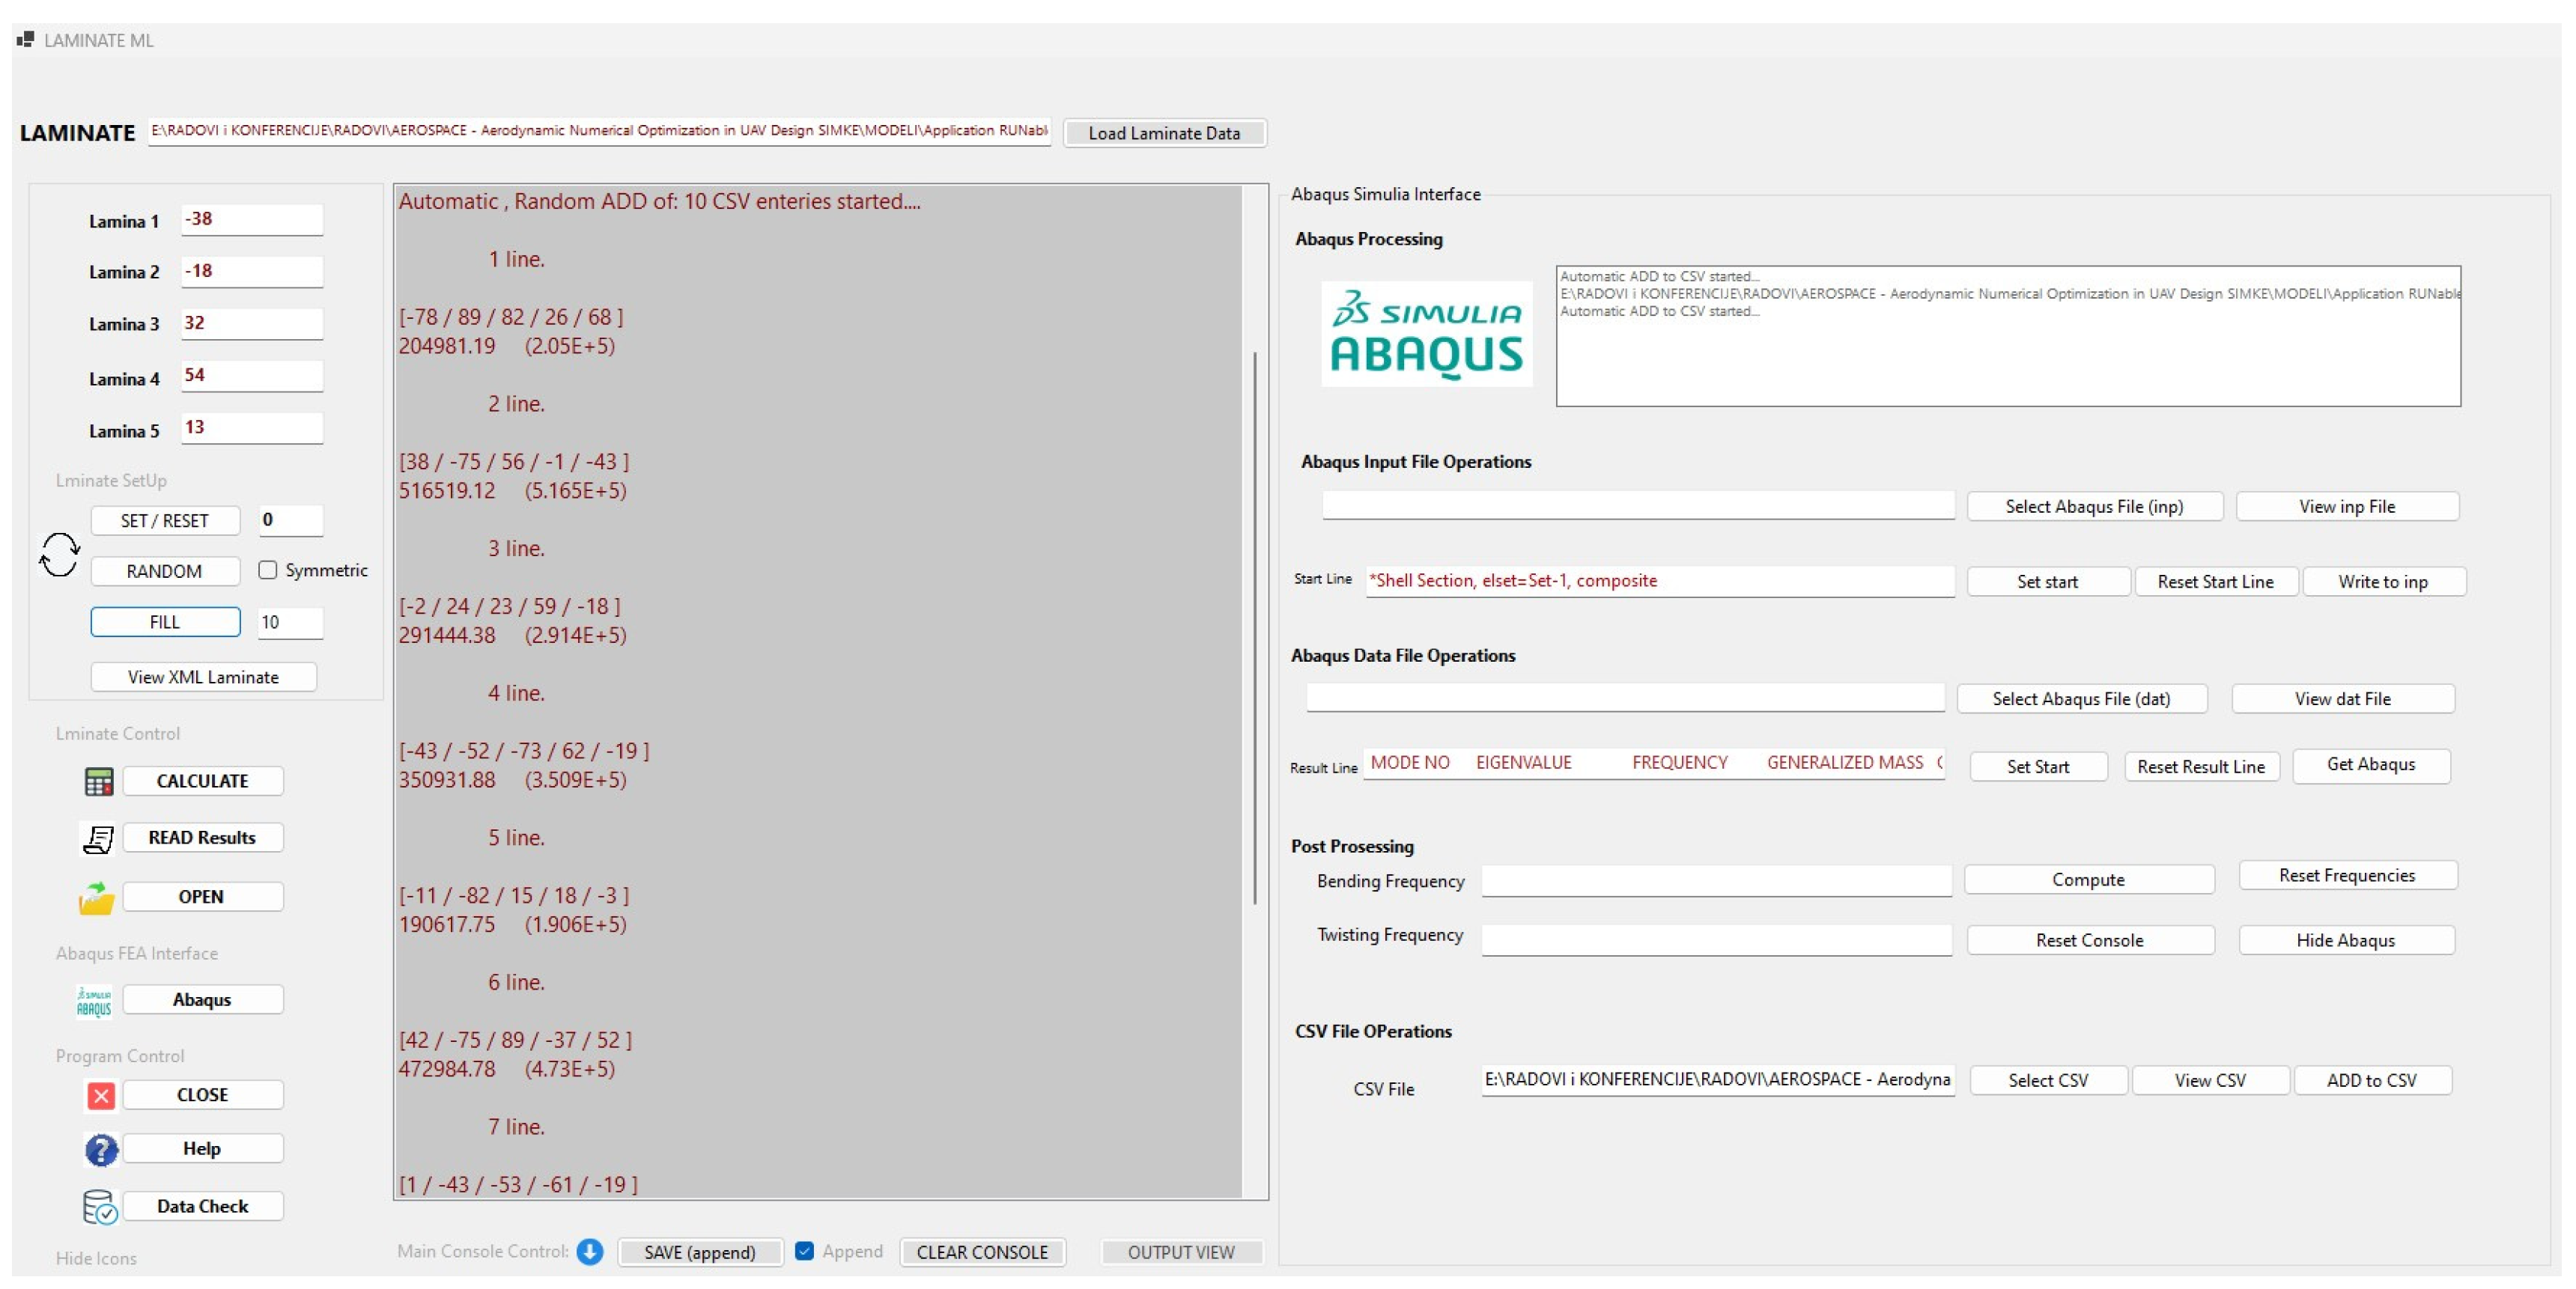Enable the Symmetric checkbox
This screenshot has height=1289, width=2576.
tap(267, 570)
